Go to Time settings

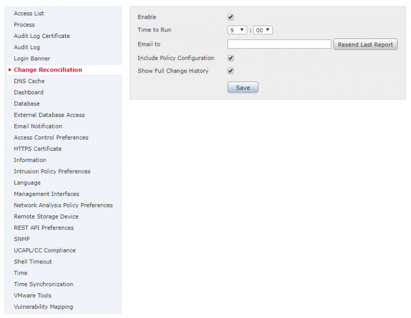21,273
